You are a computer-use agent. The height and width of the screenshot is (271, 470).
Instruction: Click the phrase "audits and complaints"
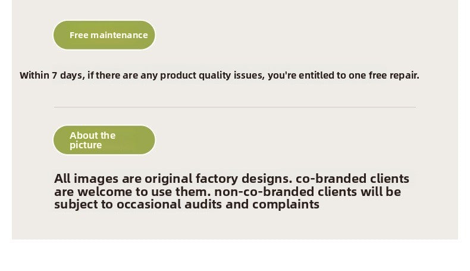[x=252, y=205]
